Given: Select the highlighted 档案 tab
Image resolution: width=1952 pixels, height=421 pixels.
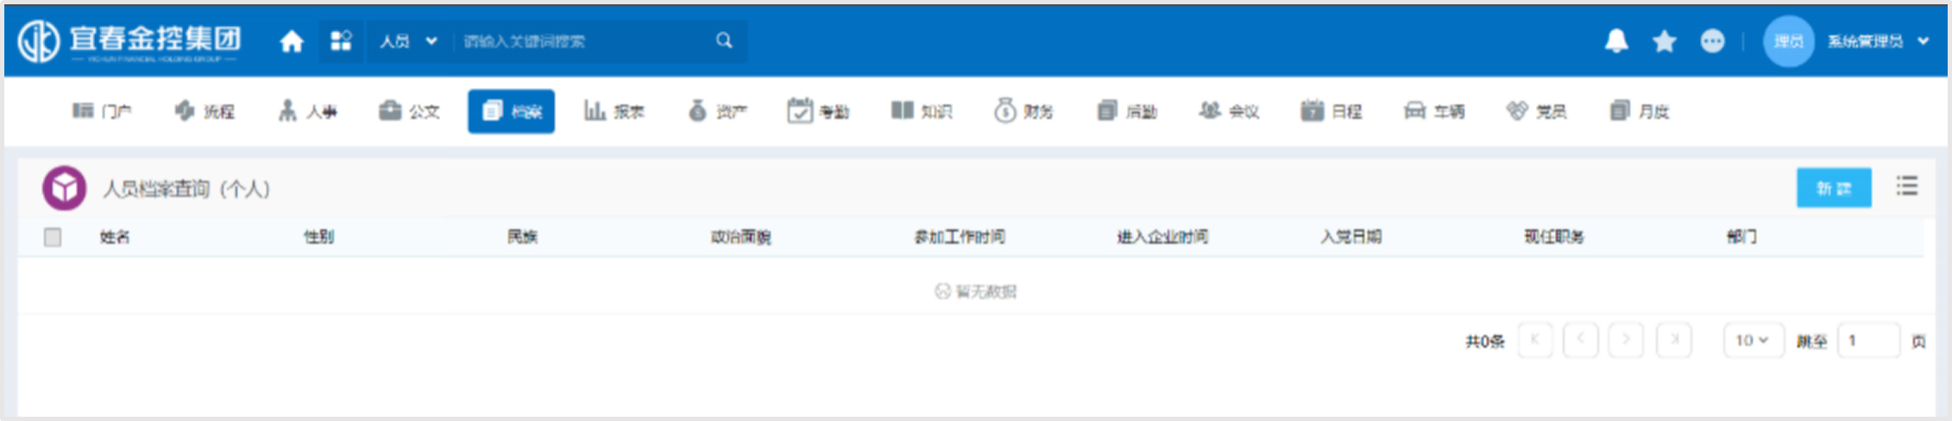Looking at the screenshot, I should tap(512, 111).
